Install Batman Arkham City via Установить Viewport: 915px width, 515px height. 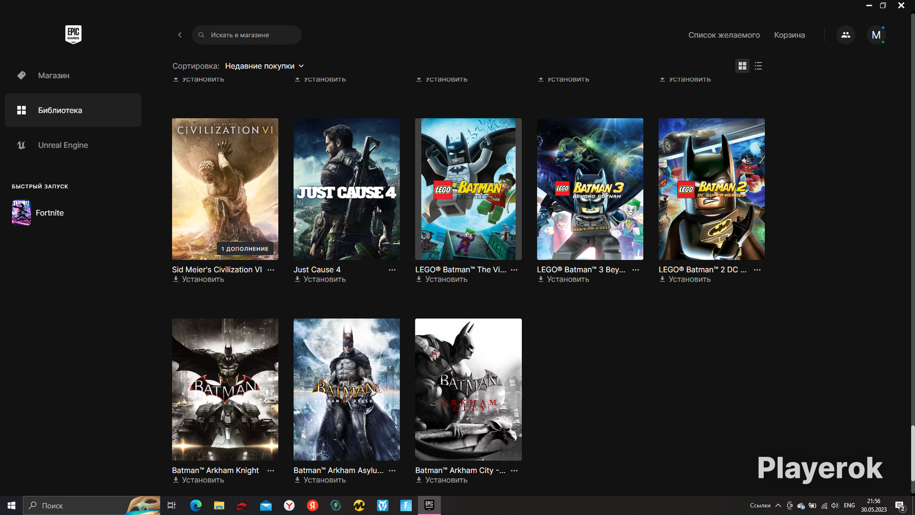[x=442, y=480]
